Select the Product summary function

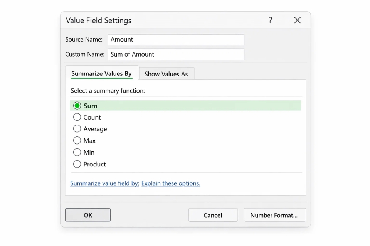pyautogui.click(x=77, y=164)
